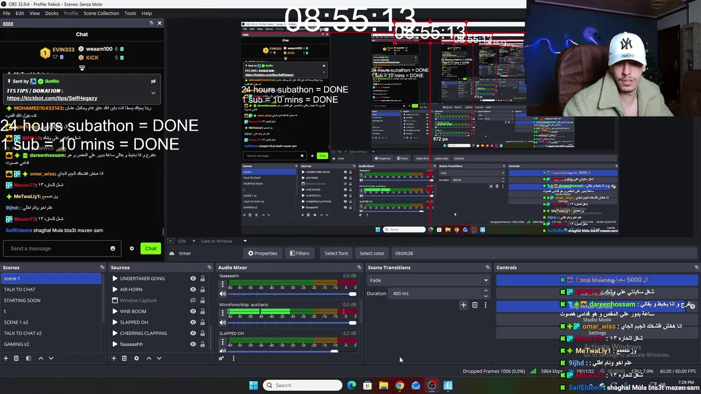
Task: Click Select font button
Action: tap(336, 253)
